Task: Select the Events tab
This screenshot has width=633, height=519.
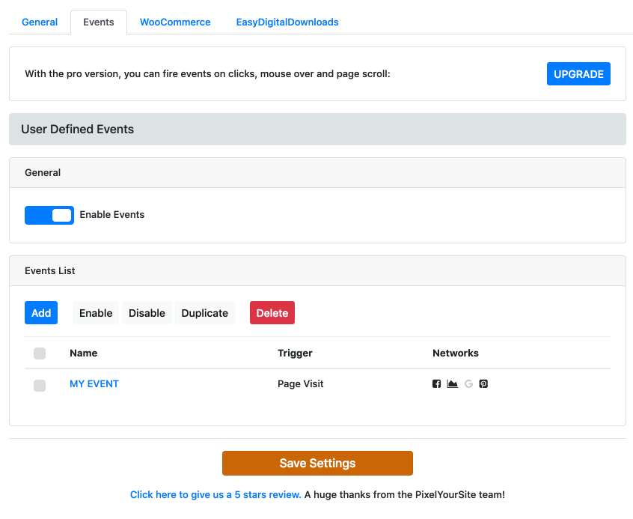Action: coord(99,22)
